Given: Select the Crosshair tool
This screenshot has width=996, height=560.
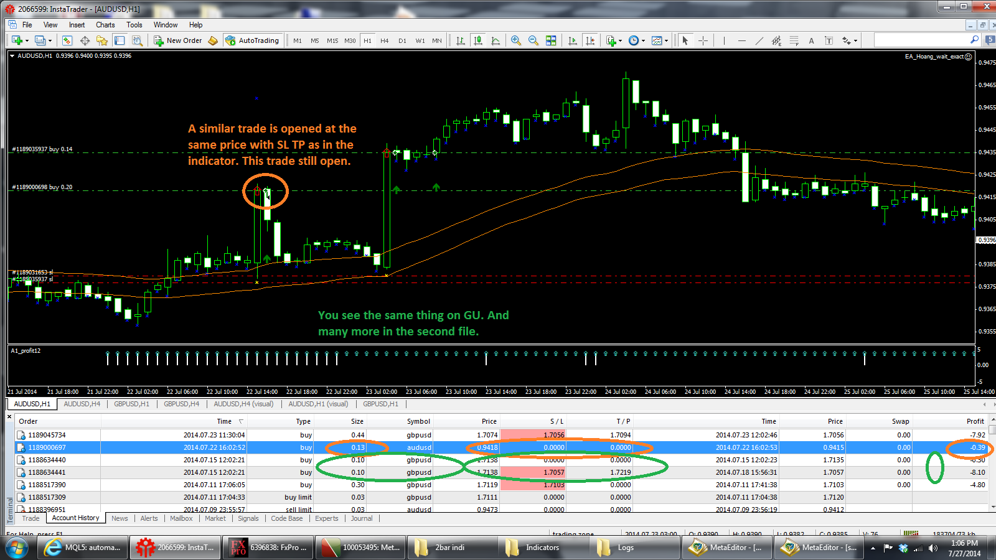Looking at the screenshot, I should [703, 40].
